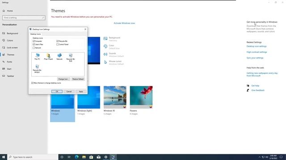This screenshot has width=286, height=160.
Task: Select the This PC icon in the dialog
Action: coord(37,56)
